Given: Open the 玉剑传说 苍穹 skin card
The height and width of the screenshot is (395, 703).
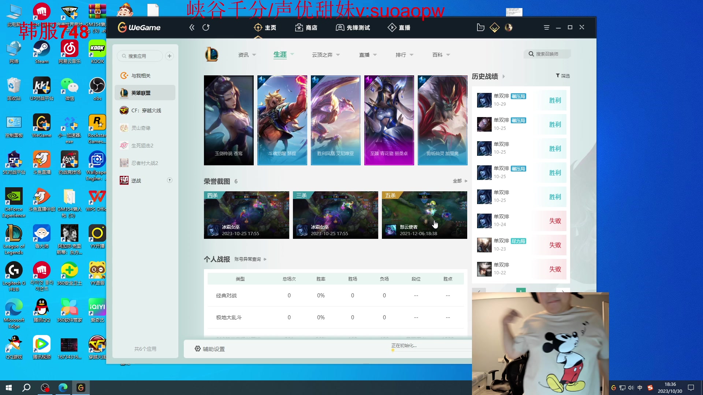Looking at the screenshot, I should tap(229, 120).
